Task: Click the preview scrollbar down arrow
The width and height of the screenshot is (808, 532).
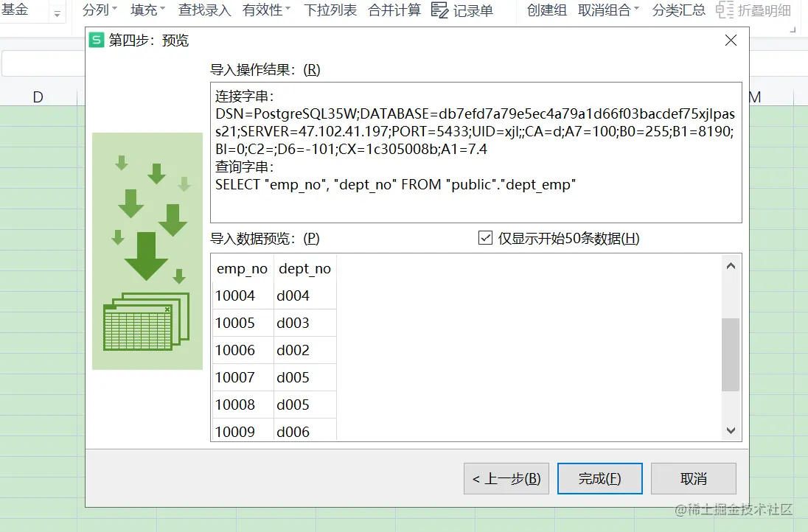Action: (731, 430)
